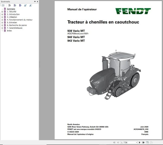Open the Sommaire bookmark
The width and height of the screenshot is (163, 145).
coord(11,9)
